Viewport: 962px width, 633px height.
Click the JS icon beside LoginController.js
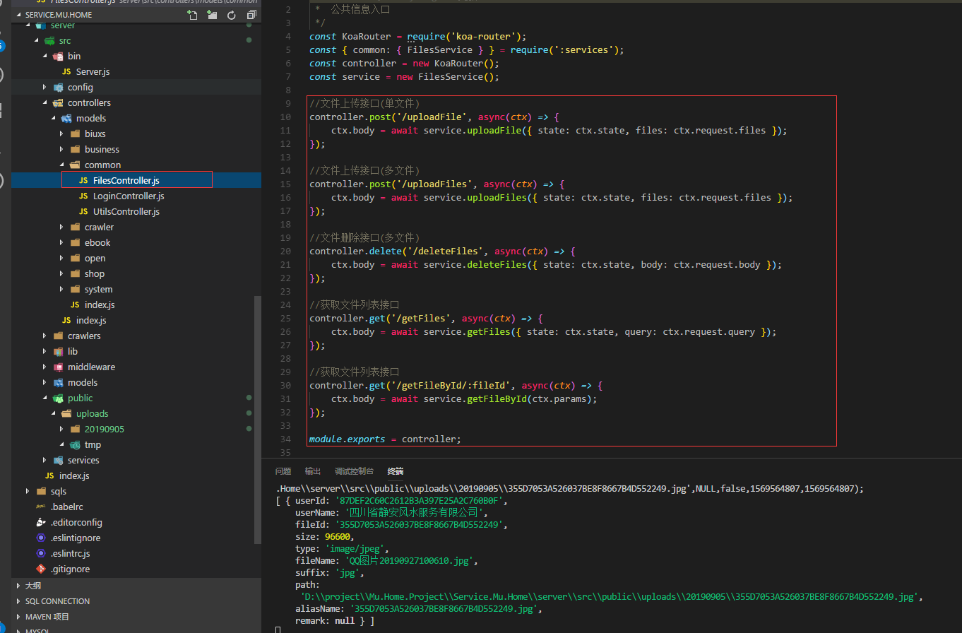[x=81, y=196]
